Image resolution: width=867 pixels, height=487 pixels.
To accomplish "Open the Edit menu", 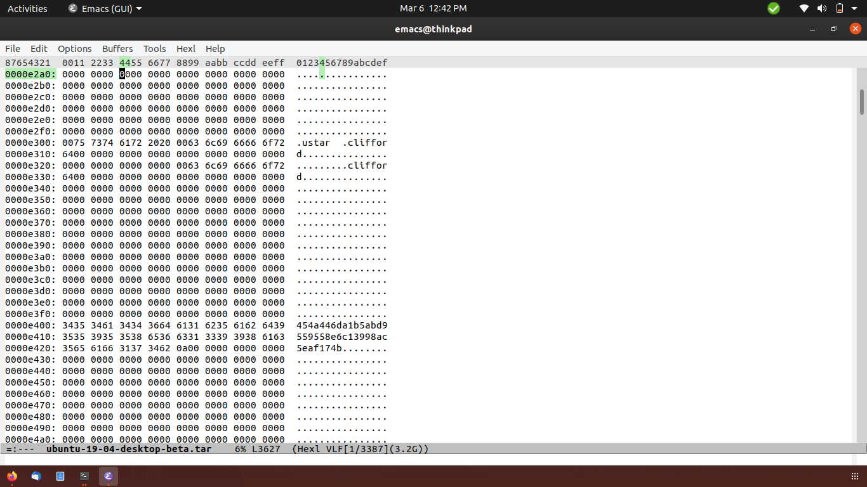I will pos(39,49).
